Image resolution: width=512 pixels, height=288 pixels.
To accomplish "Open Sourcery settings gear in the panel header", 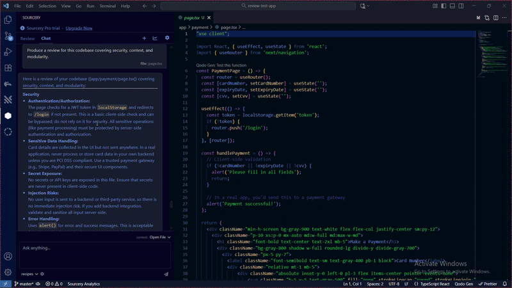I will coord(167,38).
